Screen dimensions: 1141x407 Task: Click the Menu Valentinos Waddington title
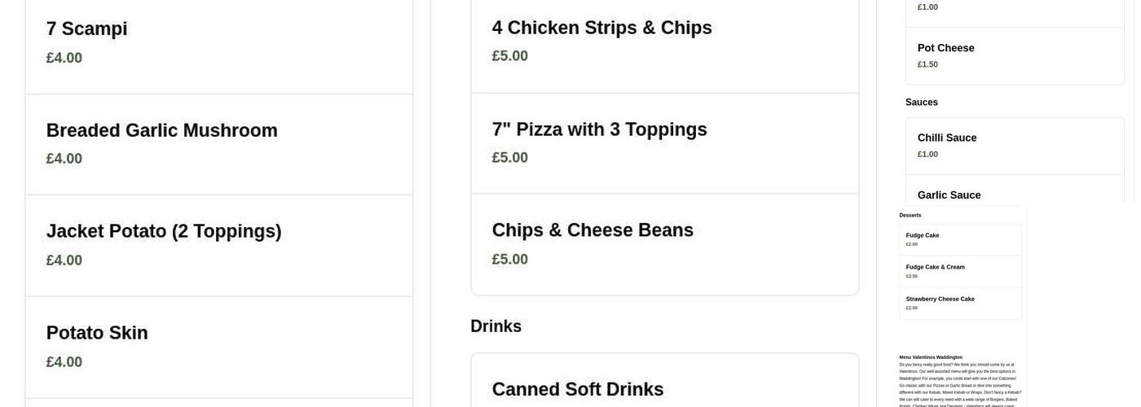931,357
